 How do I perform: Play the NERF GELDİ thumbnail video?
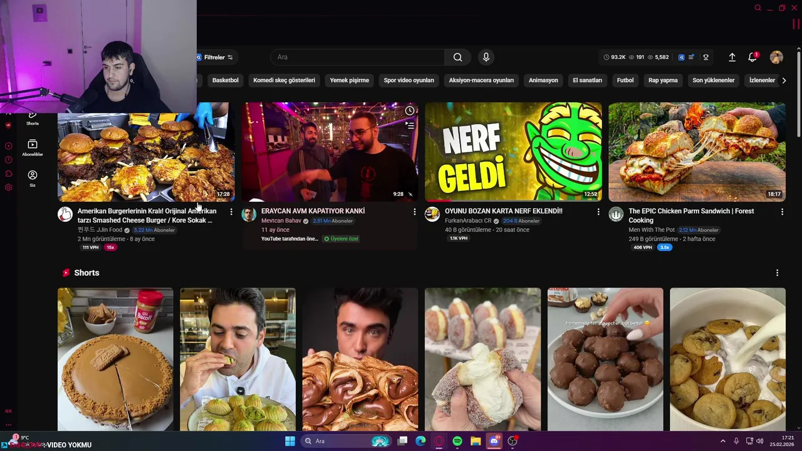coord(513,152)
